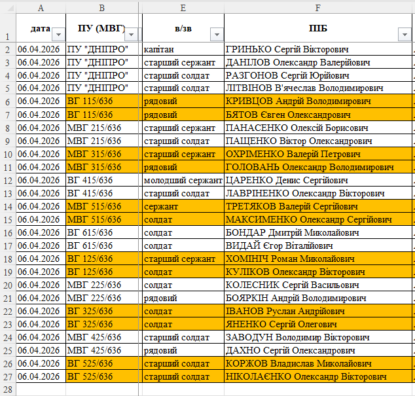Select column B header
The image size is (415, 396).
point(102,8)
